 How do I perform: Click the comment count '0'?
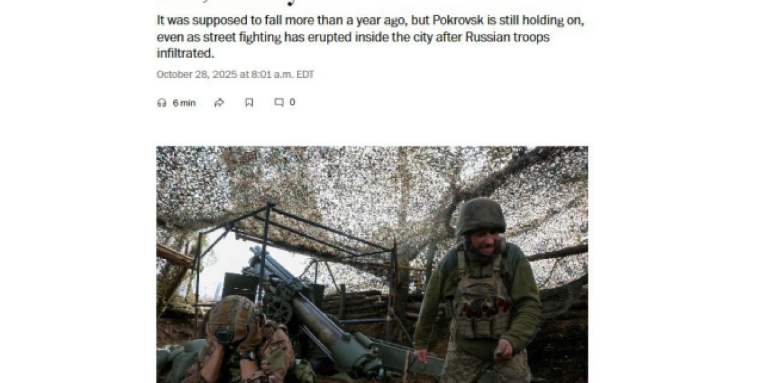(x=292, y=102)
